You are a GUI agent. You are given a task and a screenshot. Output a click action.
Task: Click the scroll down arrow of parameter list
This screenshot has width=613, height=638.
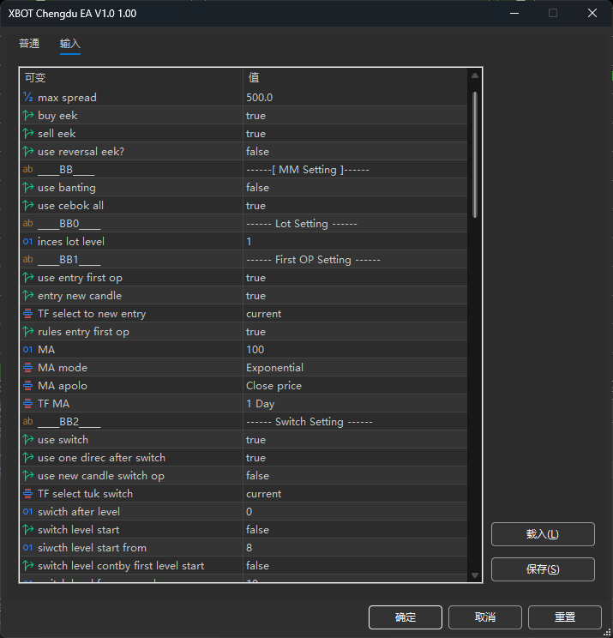475,575
